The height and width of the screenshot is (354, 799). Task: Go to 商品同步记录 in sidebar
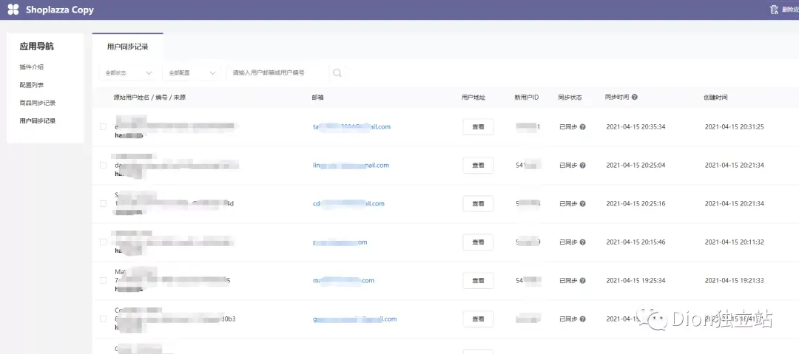38,103
